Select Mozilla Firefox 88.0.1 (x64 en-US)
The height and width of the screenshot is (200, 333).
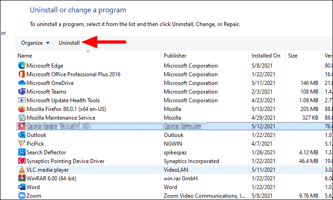(66, 109)
